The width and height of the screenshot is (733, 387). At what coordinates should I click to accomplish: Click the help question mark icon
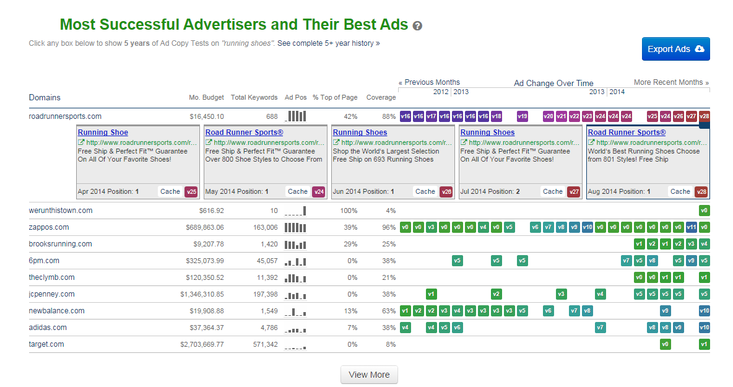(x=417, y=26)
